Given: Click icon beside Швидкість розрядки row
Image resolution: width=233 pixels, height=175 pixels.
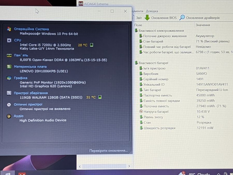Looking at the screenshot, I should coord(141,128).
